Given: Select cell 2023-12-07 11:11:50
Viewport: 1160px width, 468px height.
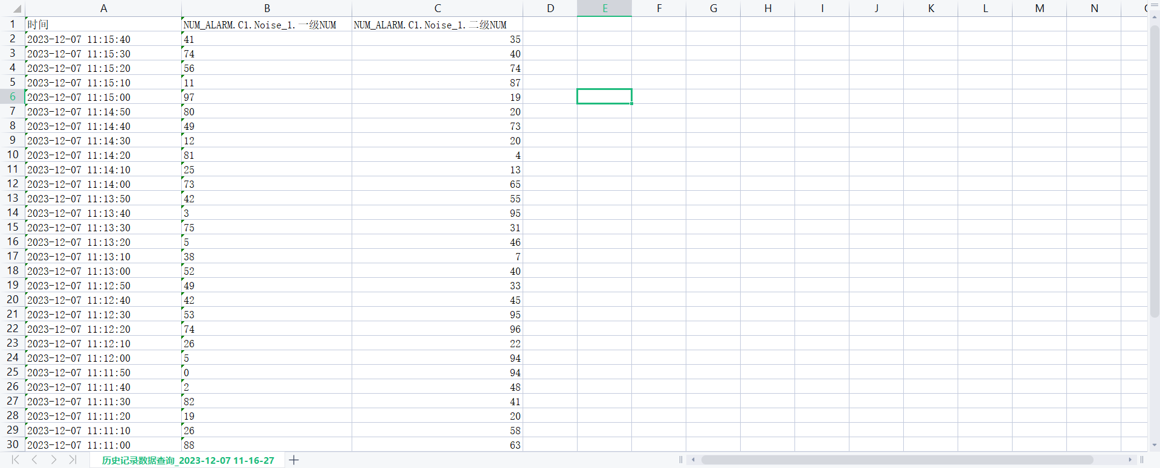Looking at the screenshot, I should [103, 372].
